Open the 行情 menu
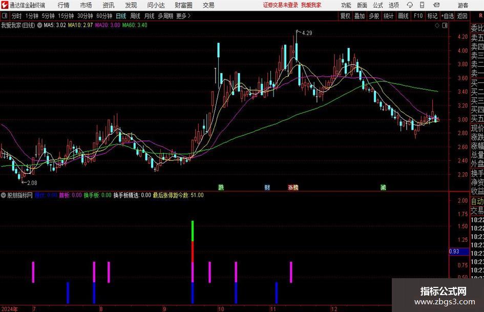This screenshot has height=312, width=484. click(x=64, y=5)
